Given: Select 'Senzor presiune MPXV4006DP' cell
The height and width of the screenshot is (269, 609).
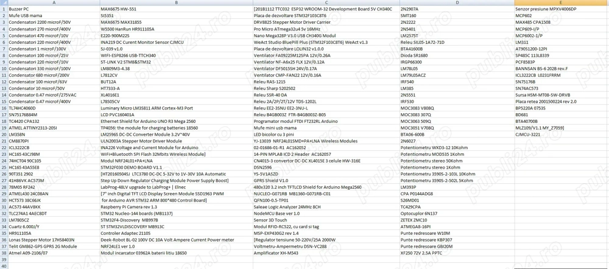Looking at the screenshot, I should pyautogui.click(x=545, y=9).
